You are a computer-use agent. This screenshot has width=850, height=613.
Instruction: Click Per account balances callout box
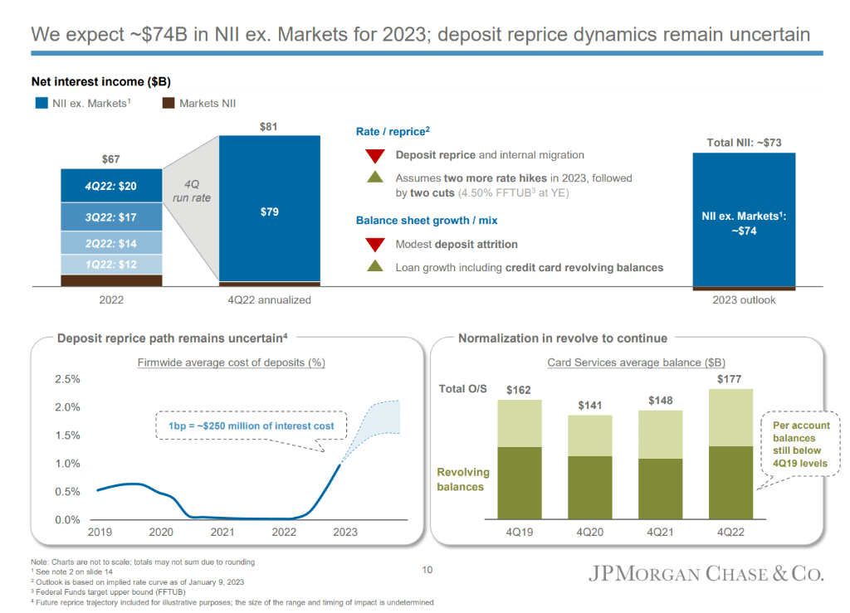799,444
